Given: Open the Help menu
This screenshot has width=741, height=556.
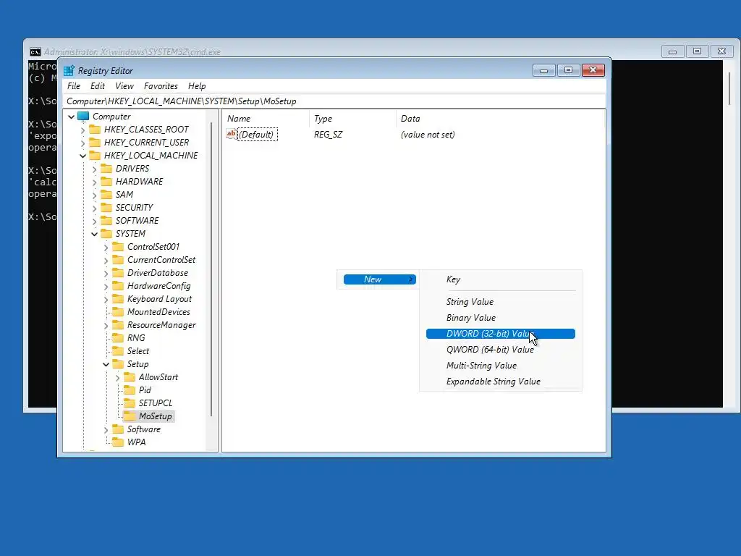Looking at the screenshot, I should point(197,86).
